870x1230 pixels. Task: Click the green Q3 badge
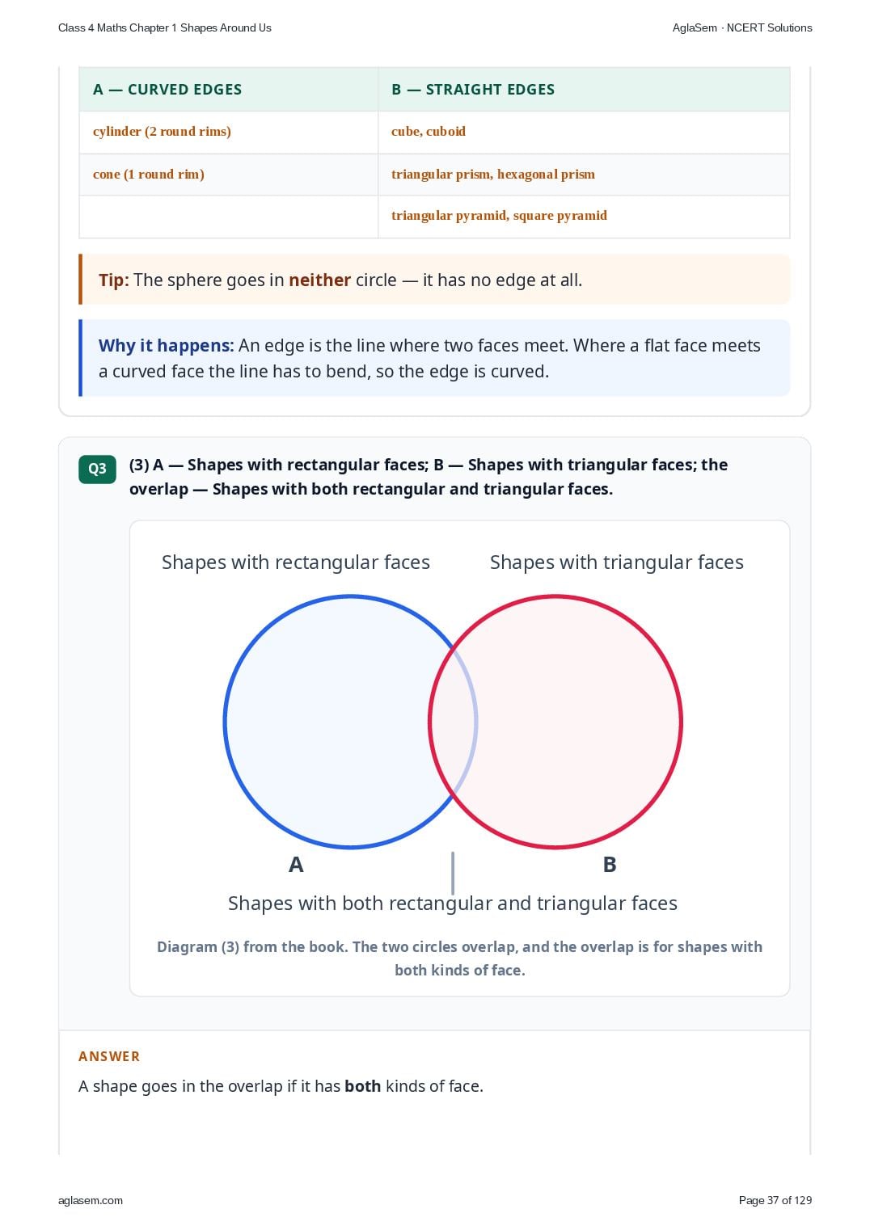pos(97,469)
